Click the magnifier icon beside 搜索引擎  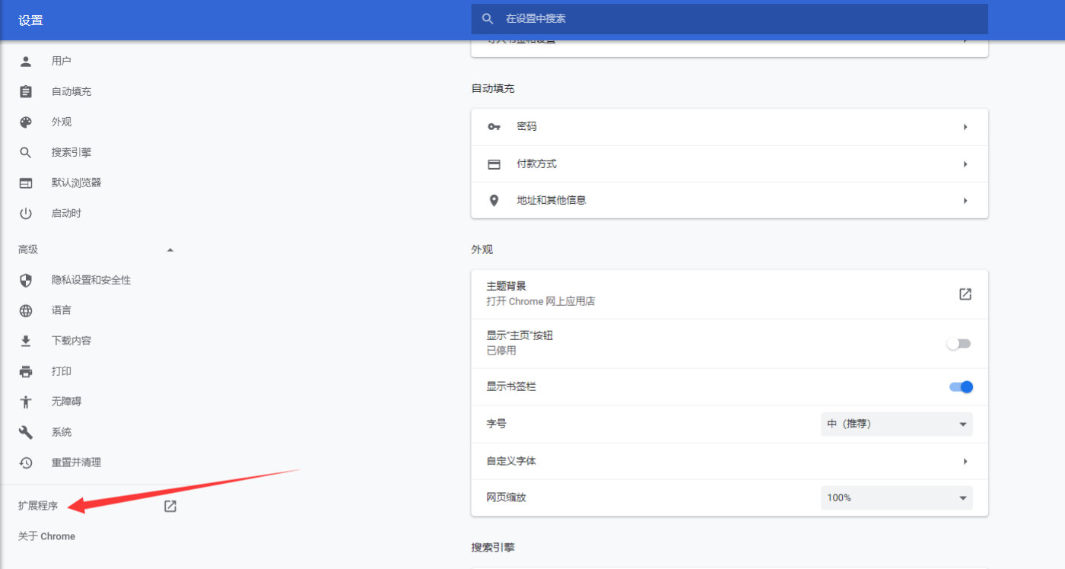click(26, 152)
